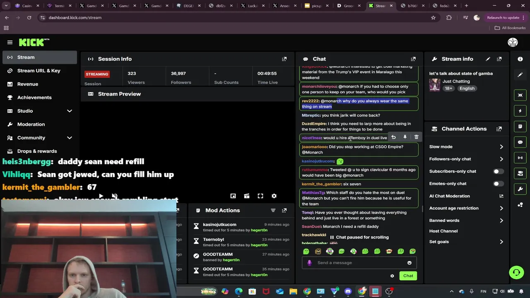530x298 pixels.
Task: Resume chat via 'Chat paused for scrolling'
Action: click(x=359, y=237)
